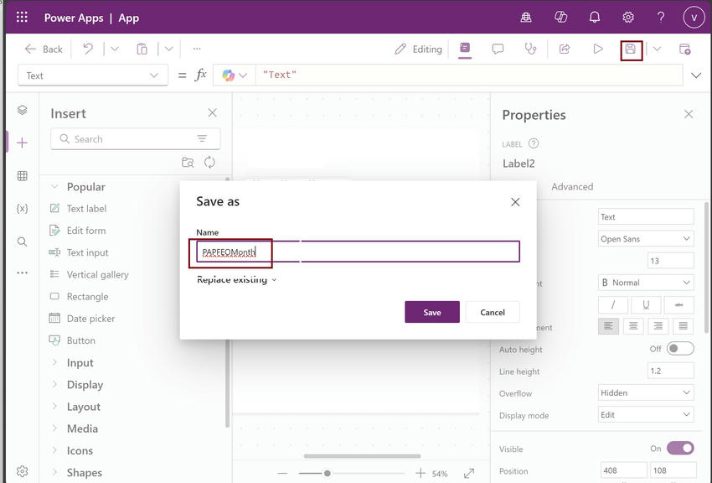The height and width of the screenshot is (483, 712).
Task: Click the search filter icon
Action: pos(202,138)
